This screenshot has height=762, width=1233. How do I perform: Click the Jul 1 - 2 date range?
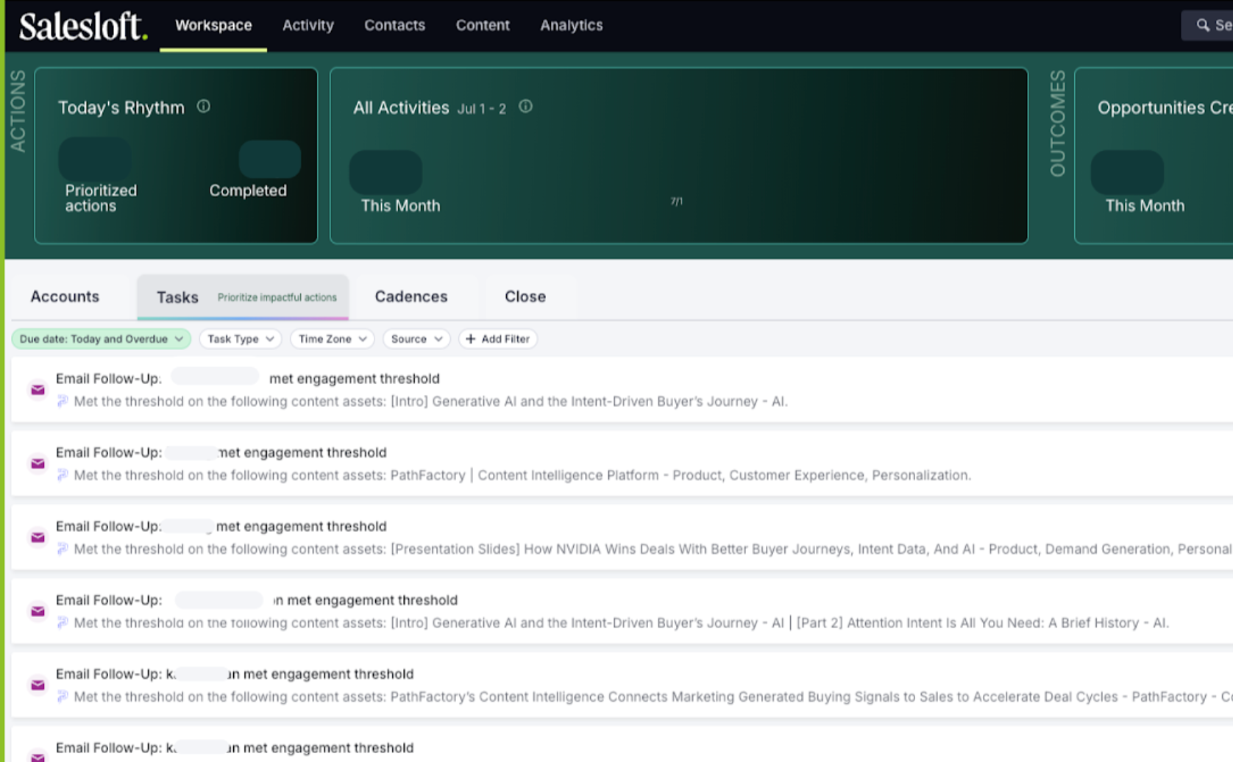(x=482, y=109)
